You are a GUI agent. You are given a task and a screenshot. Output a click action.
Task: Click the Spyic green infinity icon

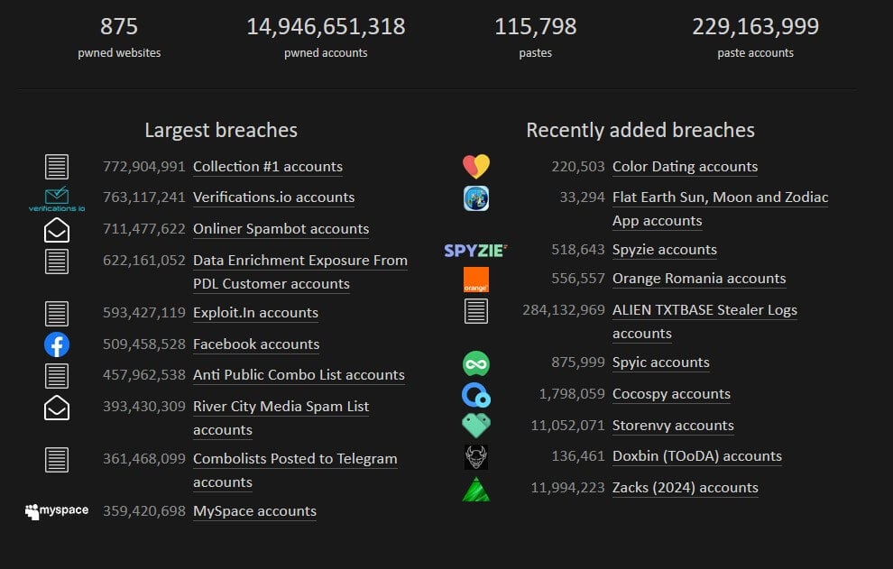475,363
